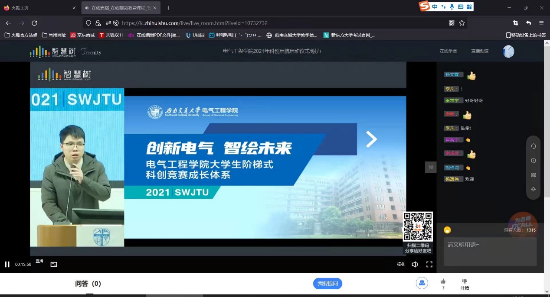This screenshot has height=297, width=550.
Task: Click the 吐槽 thumbs-down button
Action: pos(465,281)
